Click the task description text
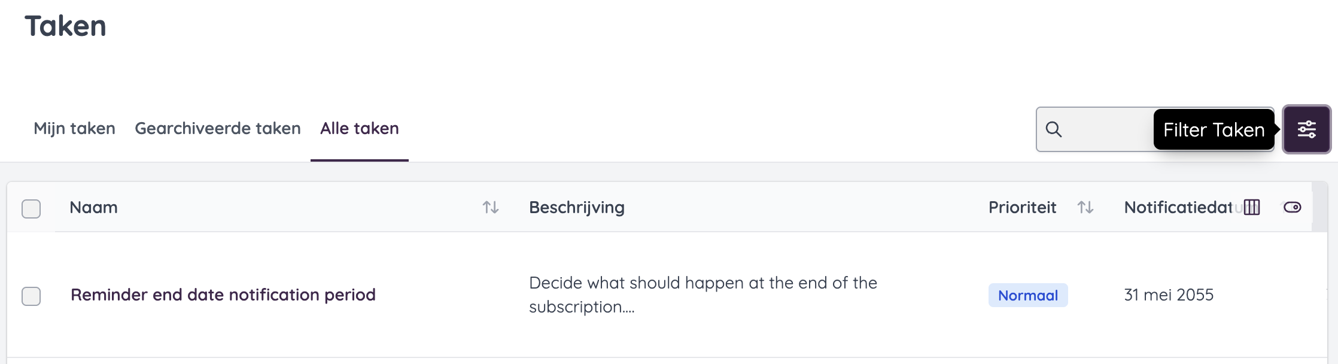Viewport: 1338px width, 364px height. pos(703,295)
